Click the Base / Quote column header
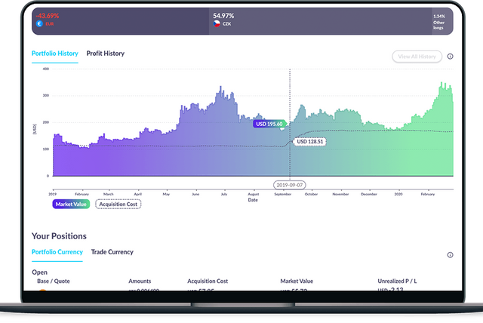The height and width of the screenshot is (323, 483). pyautogui.click(x=54, y=281)
